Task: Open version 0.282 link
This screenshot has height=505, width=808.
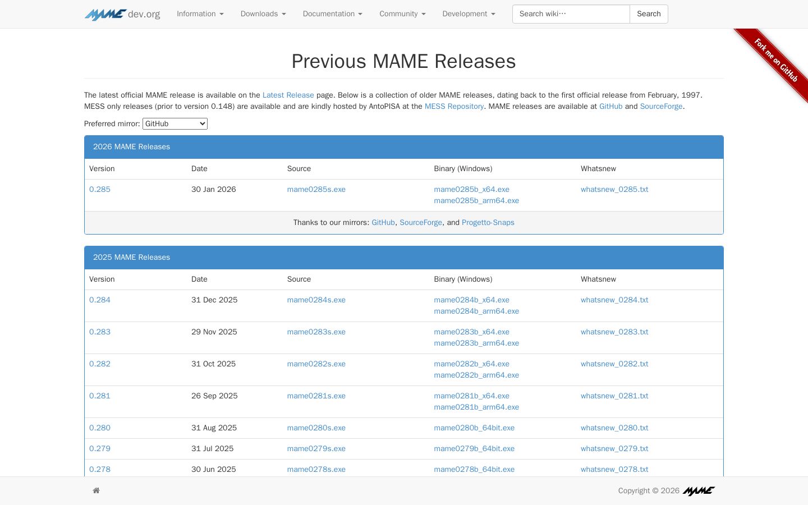Action: pos(100,364)
